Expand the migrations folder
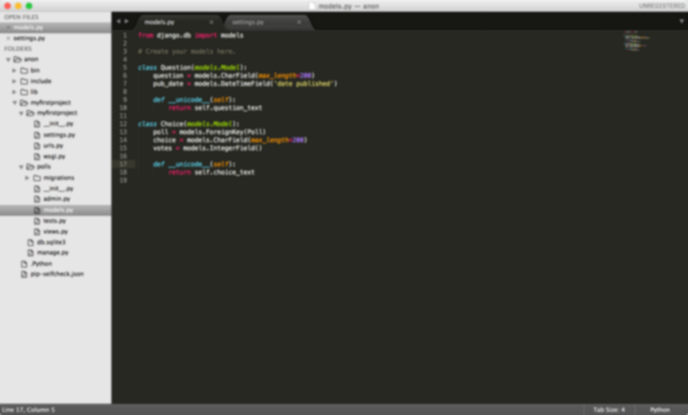This screenshot has width=688, height=415. pyautogui.click(x=27, y=178)
